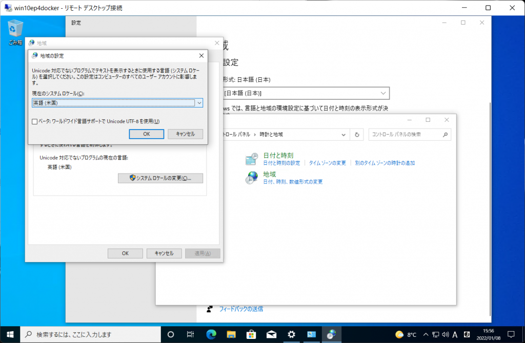Open the 日付と時刻 calendar clock icon
The height and width of the screenshot is (343, 525).
click(x=252, y=159)
